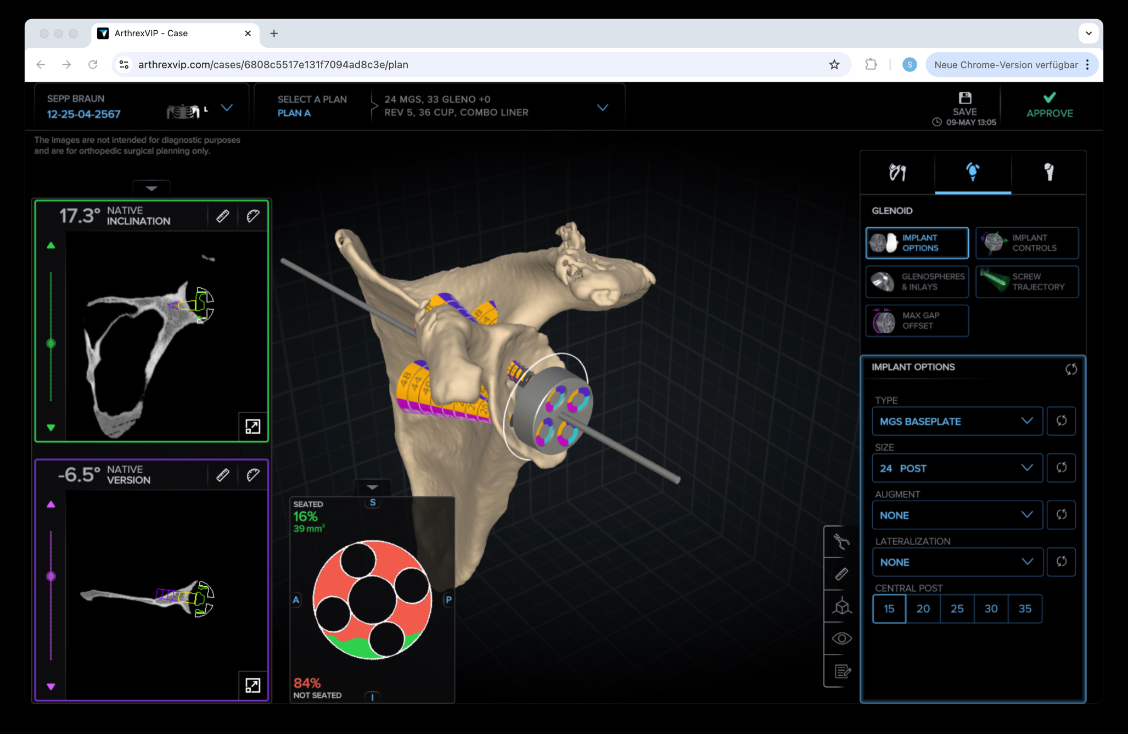Click the 3D orientation cube tool
This screenshot has width=1128, height=734.
pos(841,606)
